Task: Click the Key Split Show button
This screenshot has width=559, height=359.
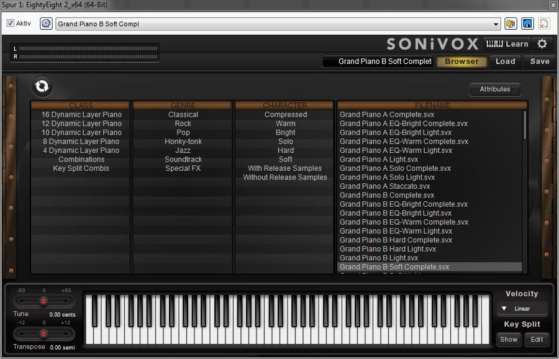Action: coord(508,339)
